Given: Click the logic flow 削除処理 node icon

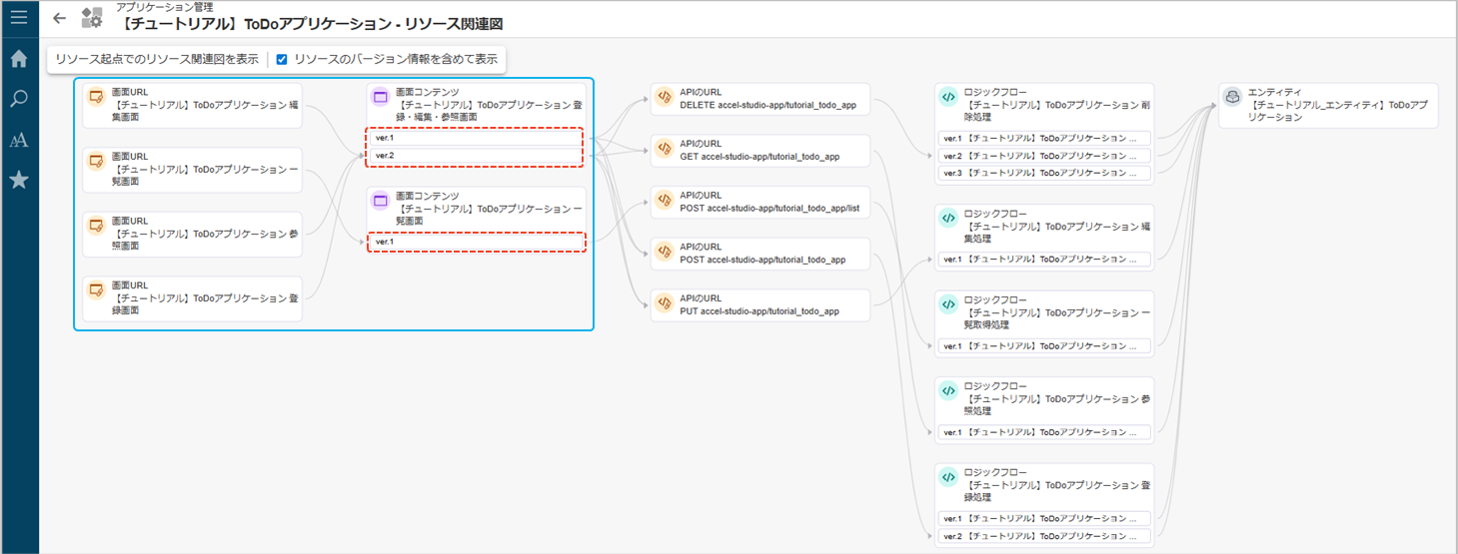Looking at the screenshot, I should [x=948, y=97].
